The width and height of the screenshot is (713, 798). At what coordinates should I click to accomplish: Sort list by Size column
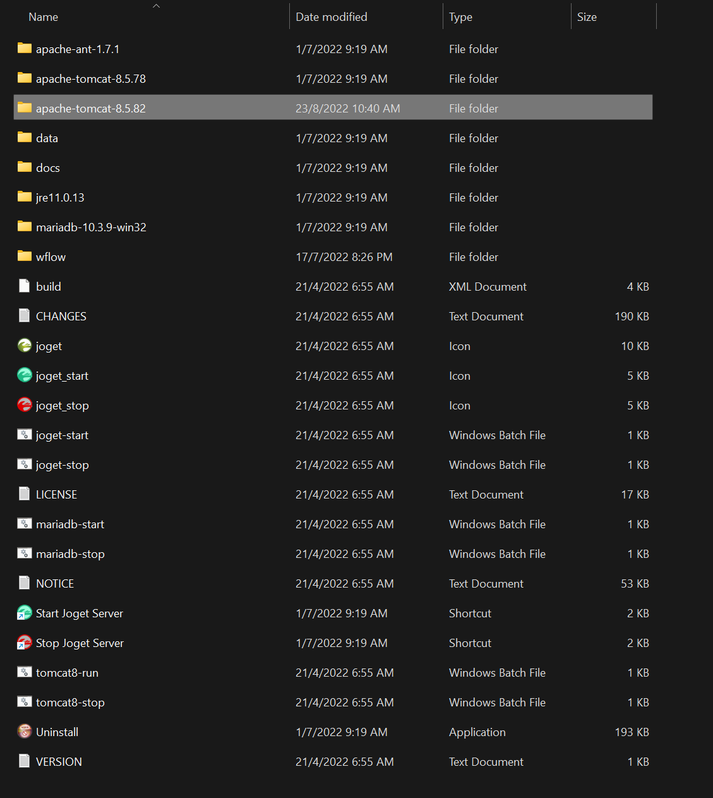587,17
